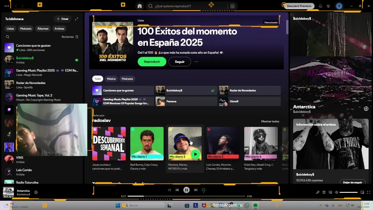Click Descubrir Premium
The width and height of the screenshot is (373, 210).
pos(299,6)
